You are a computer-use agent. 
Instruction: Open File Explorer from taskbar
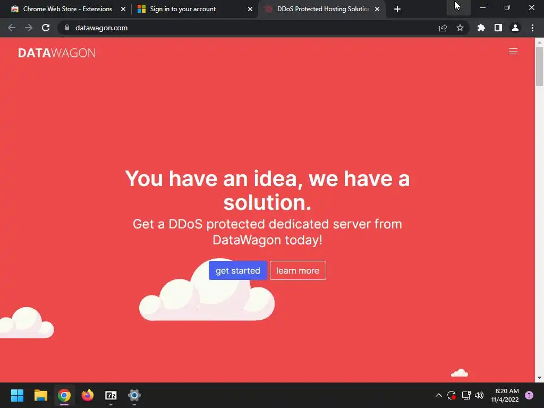click(40, 395)
